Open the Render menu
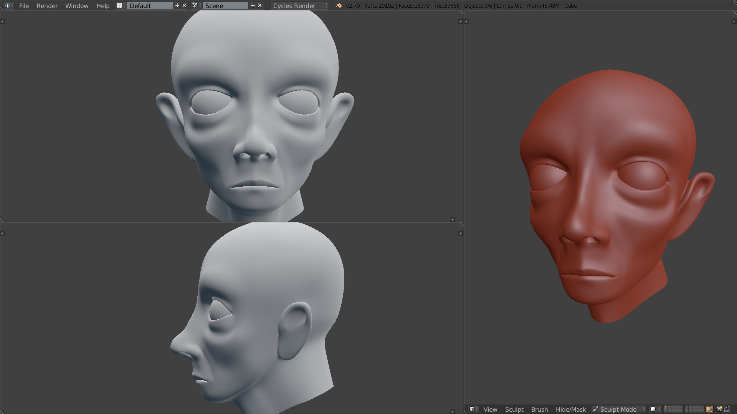Viewport: 737px width, 414px height. point(47,6)
